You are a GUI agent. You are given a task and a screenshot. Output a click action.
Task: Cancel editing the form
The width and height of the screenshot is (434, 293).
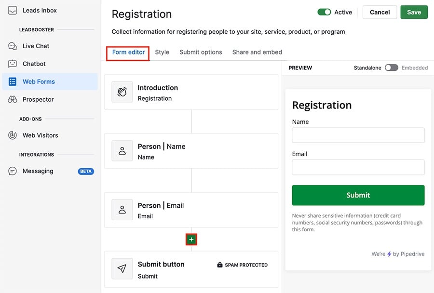click(x=380, y=12)
